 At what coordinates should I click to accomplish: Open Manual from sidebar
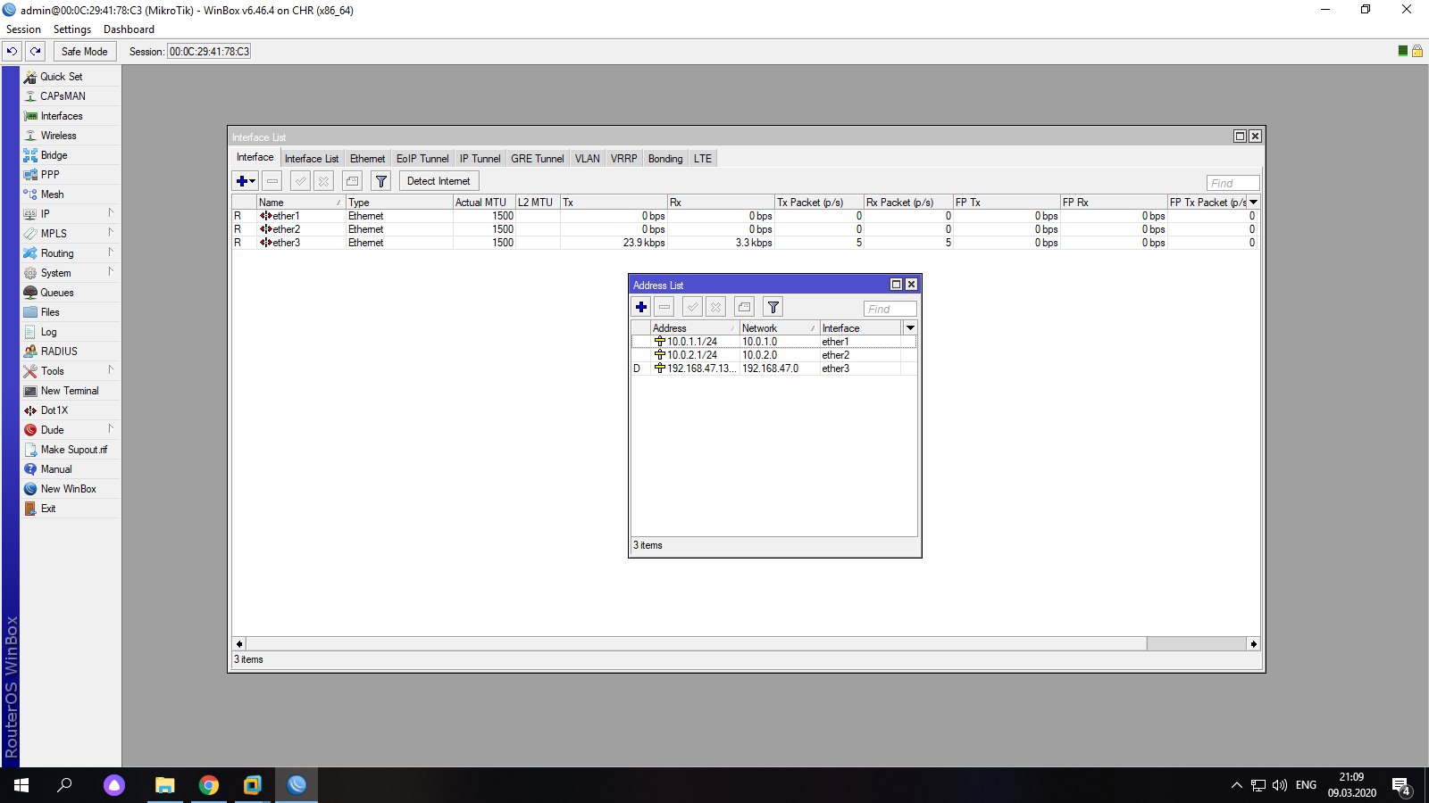point(71,469)
